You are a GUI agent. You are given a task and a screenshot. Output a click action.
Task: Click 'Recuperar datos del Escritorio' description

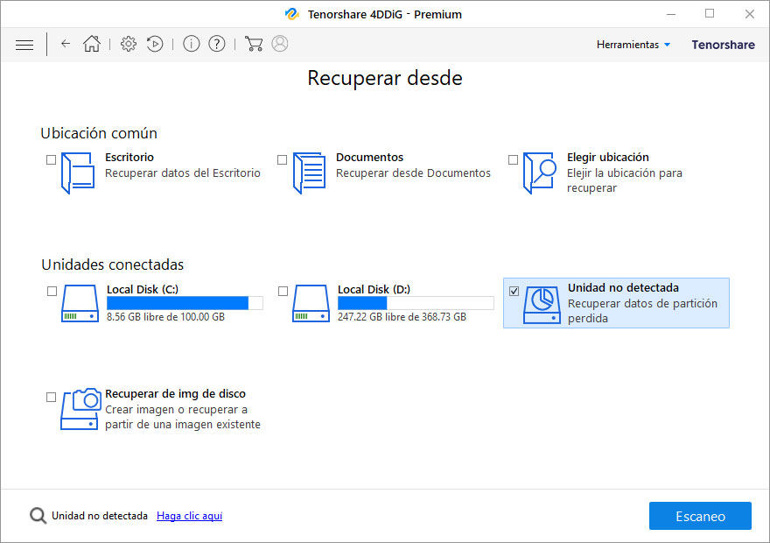click(x=183, y=173)
